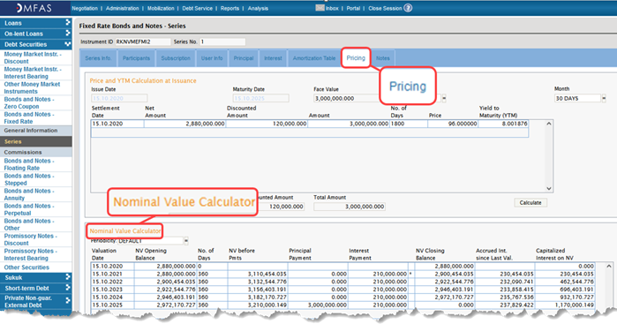Open the Periodicity DEFAULT dropdown
The width and height of the screenshot is (617, 324).
186,240
